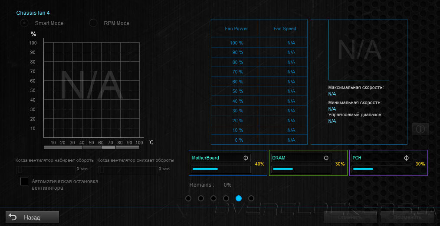Click the MotherBoard sensor name field
Image resolution: width=440 pixels, height=226 pixels.
[221, 158]
